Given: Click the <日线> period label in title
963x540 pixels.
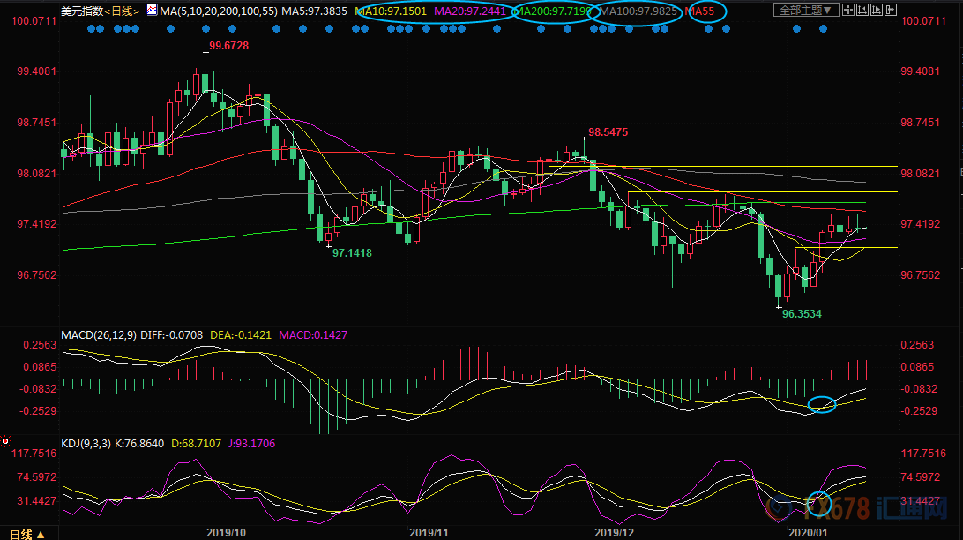Looking at the screenshot, I should (123, 11).
